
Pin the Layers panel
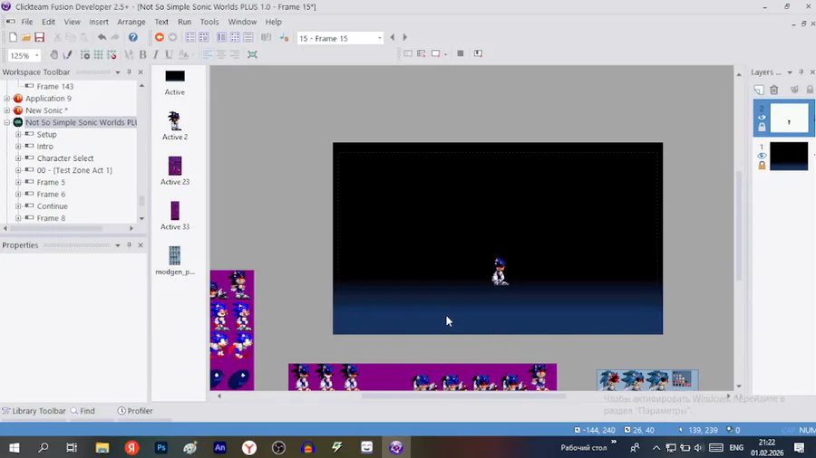(801, 72)
